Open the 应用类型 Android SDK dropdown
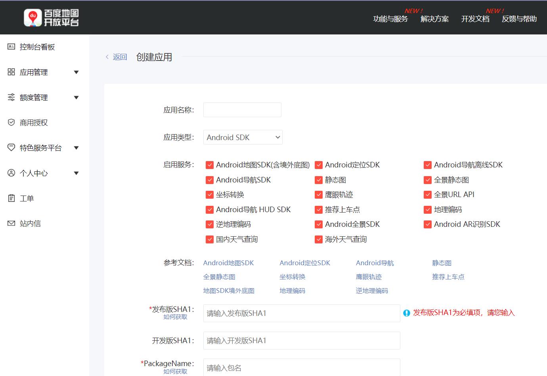The image size is (547, 376). 243,137
